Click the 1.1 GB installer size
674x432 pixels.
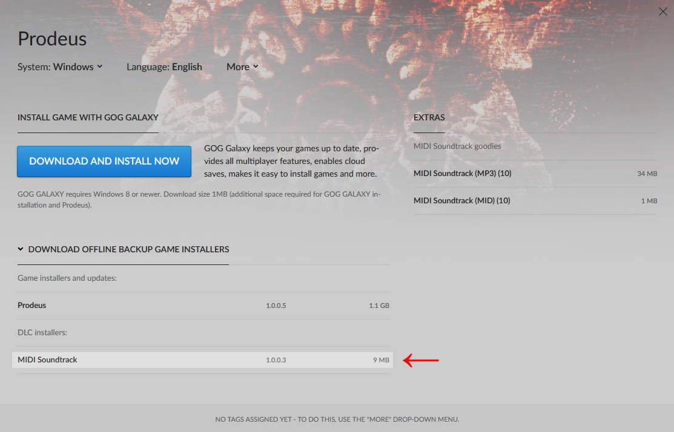tap(379, 306)
